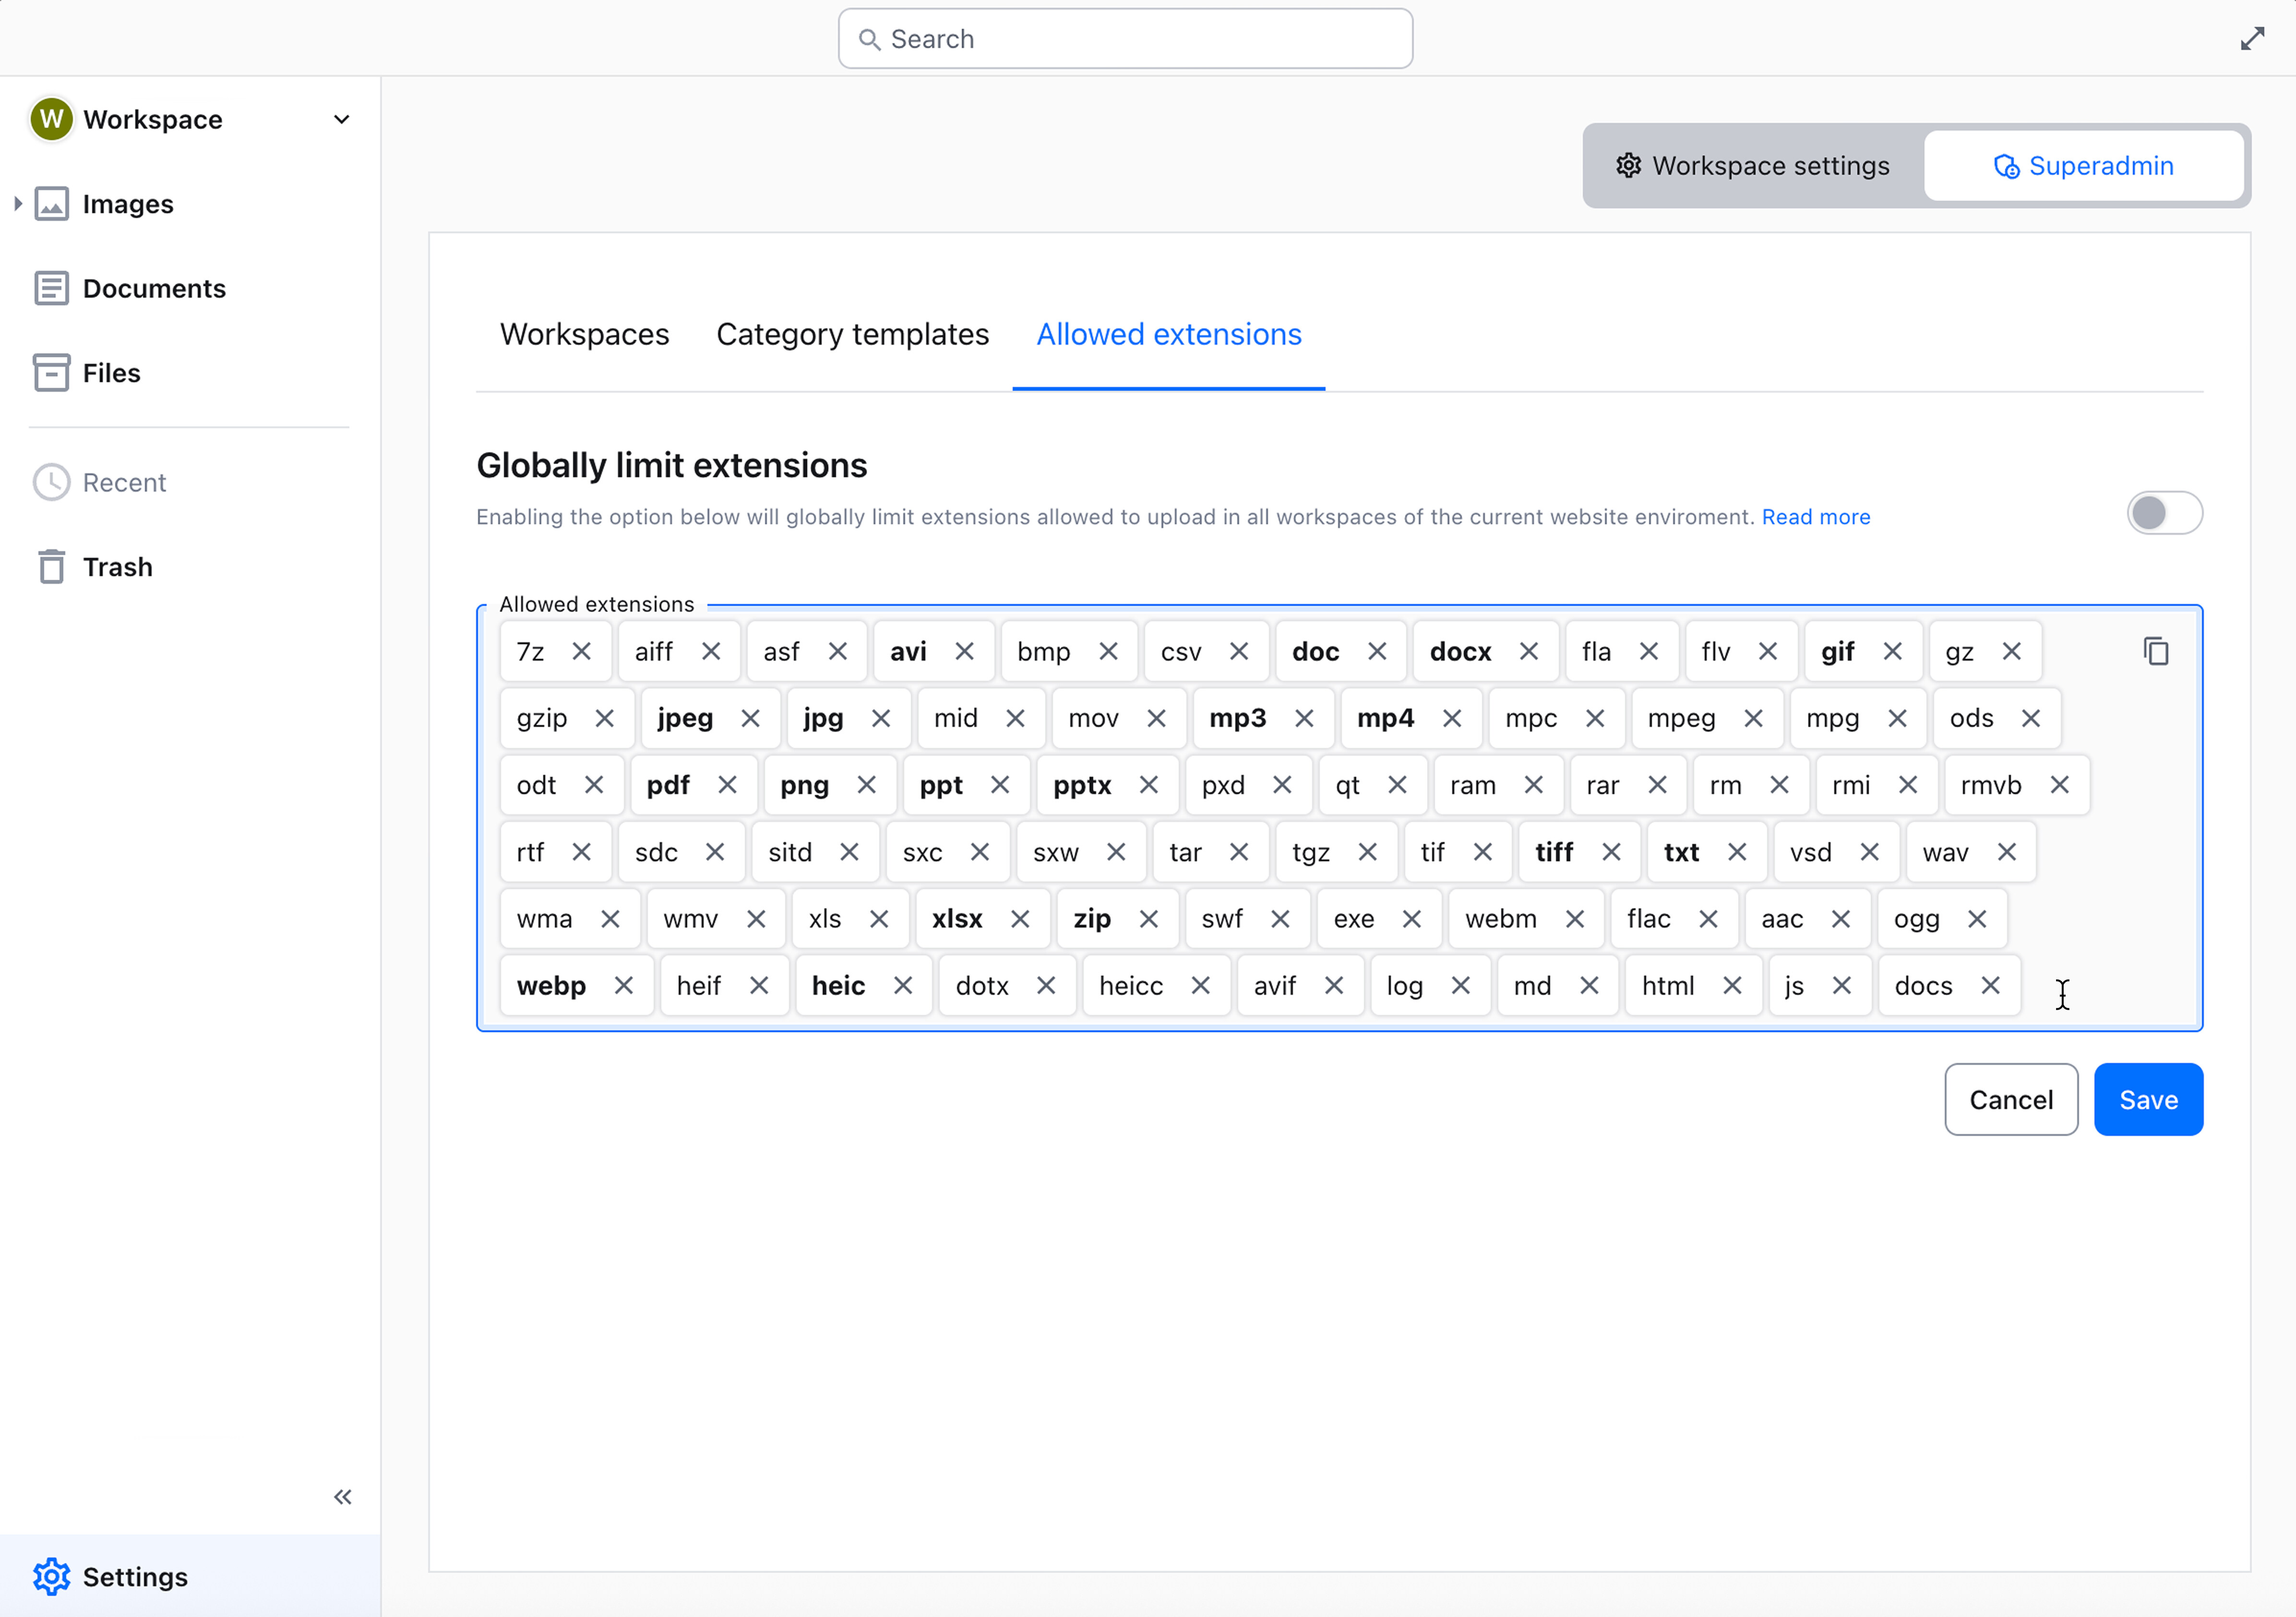Remove the tiff extension tag
This screenshot has height=1617, width=2296.
(1611, 853)
